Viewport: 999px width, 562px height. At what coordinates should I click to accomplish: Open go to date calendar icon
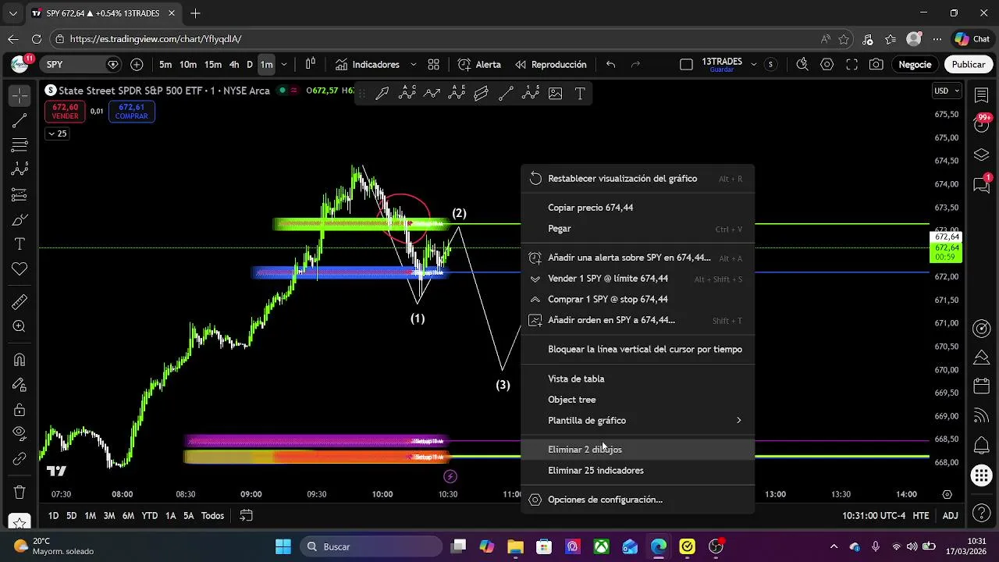[246, 516]
